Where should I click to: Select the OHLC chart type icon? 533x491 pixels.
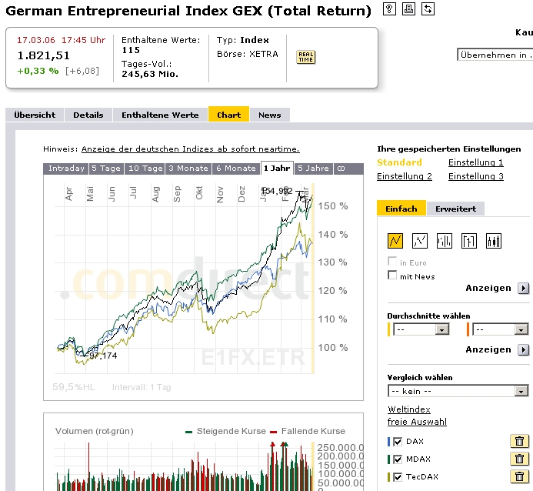click(x=469, y=241)
